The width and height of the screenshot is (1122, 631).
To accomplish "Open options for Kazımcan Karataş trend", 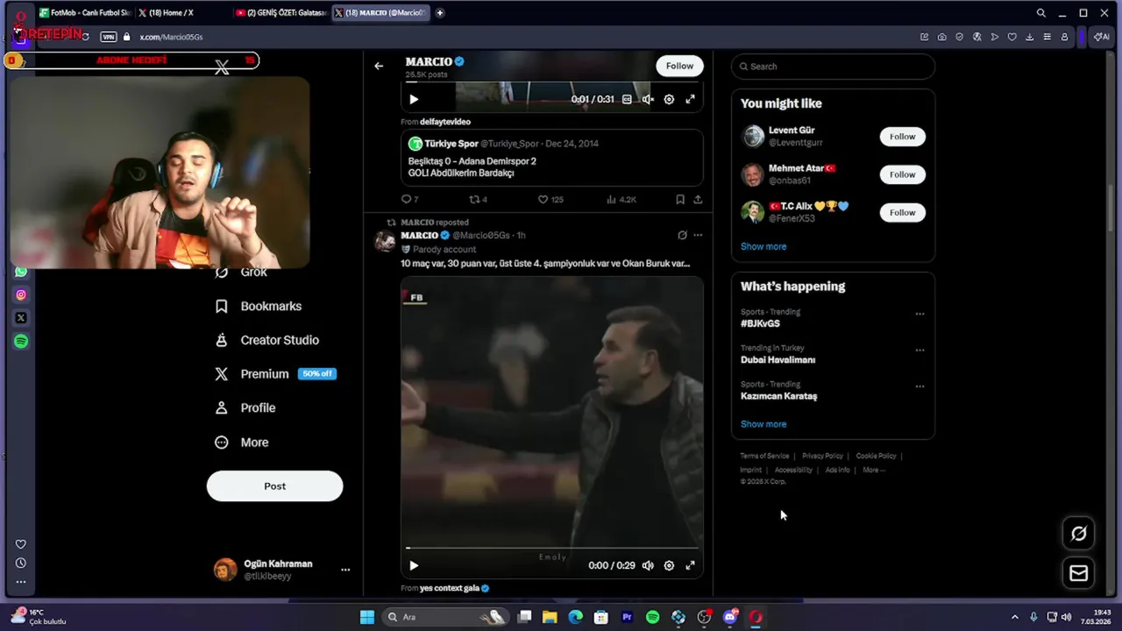I will click(920, 386).
